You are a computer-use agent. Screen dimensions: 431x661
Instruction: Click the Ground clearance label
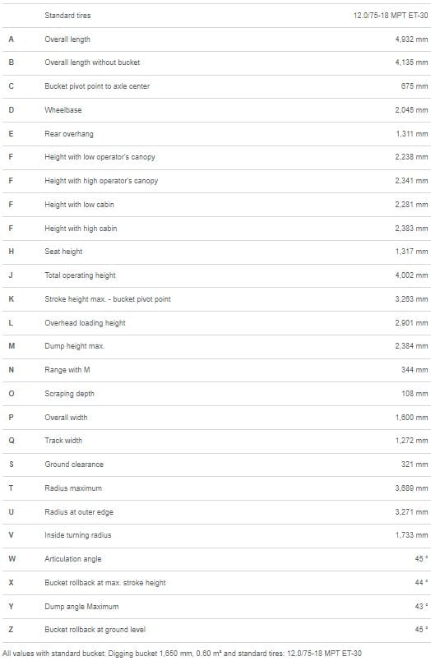pos(74,465)
